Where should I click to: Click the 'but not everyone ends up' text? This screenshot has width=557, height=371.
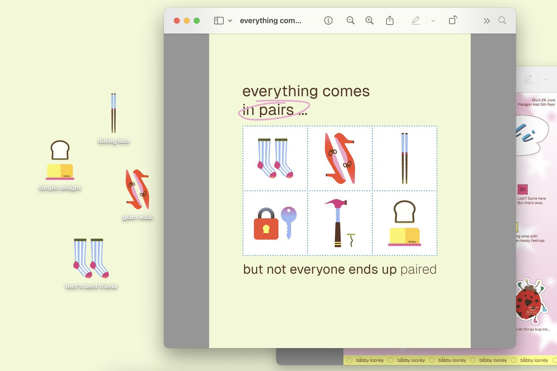pos(320,269)
